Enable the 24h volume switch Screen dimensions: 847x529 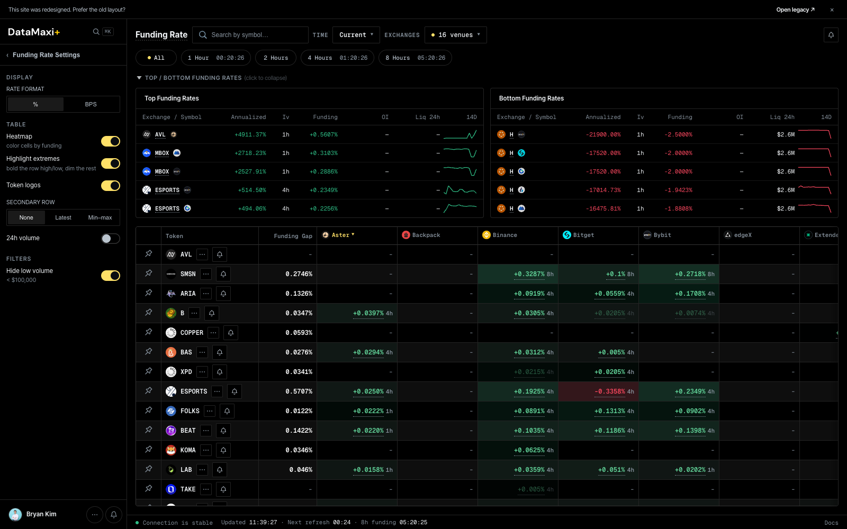tap(111, 239)
